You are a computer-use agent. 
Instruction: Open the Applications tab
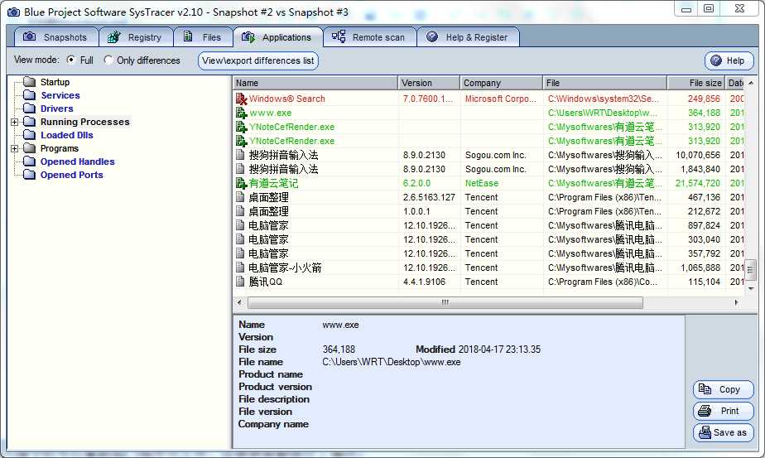click(278, 37)
